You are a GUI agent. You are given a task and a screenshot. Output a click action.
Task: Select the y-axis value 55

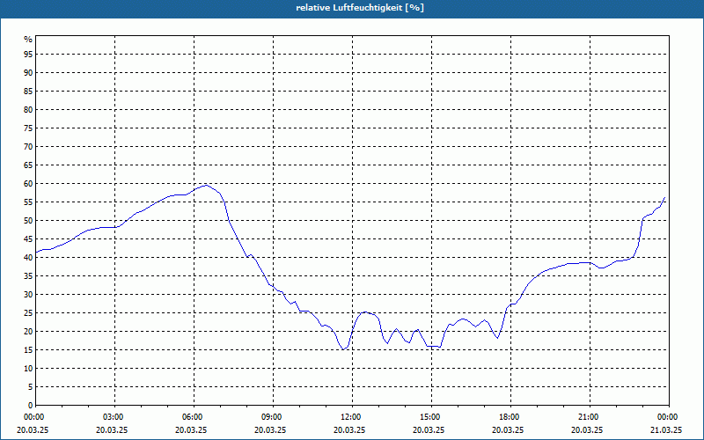(x=28, y=202)
